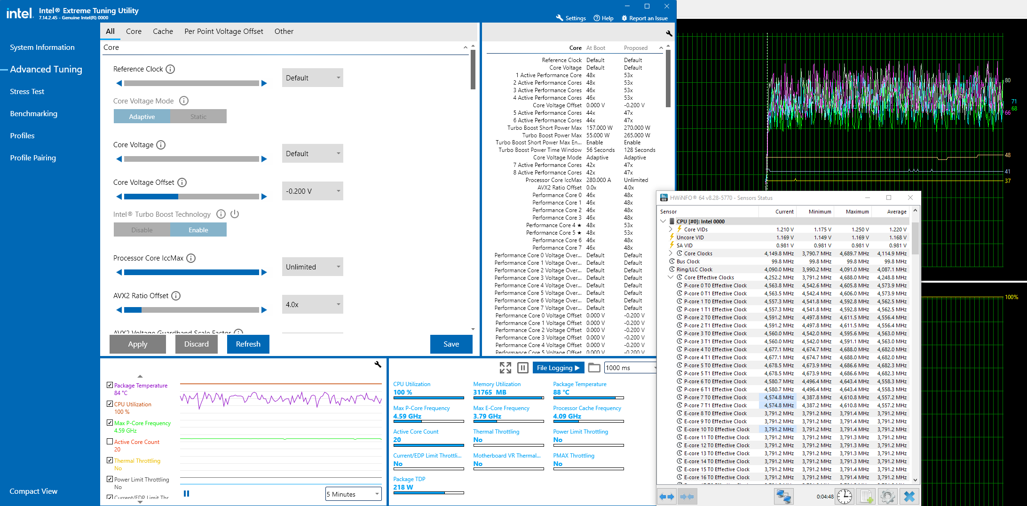The image size is (1027, 506).
Task: Start HWiNFO sensor logging to file
Action: click(866, 497)
